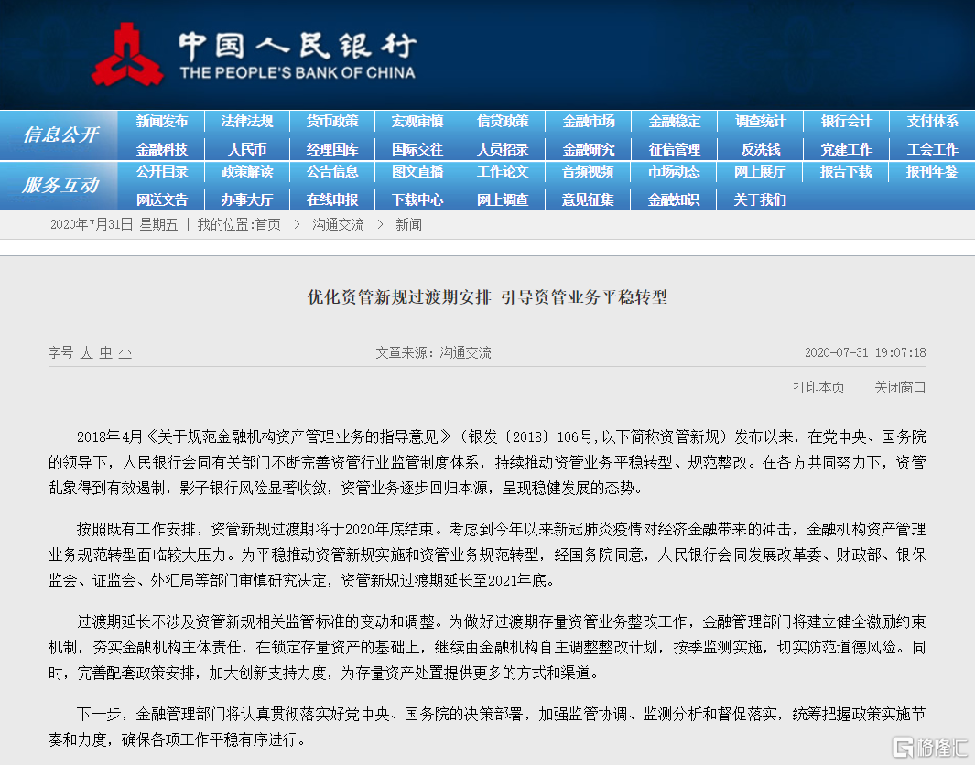This screenshot has width=975, height=765.
Task: Set font size to 大
Action: coord(86,353)
